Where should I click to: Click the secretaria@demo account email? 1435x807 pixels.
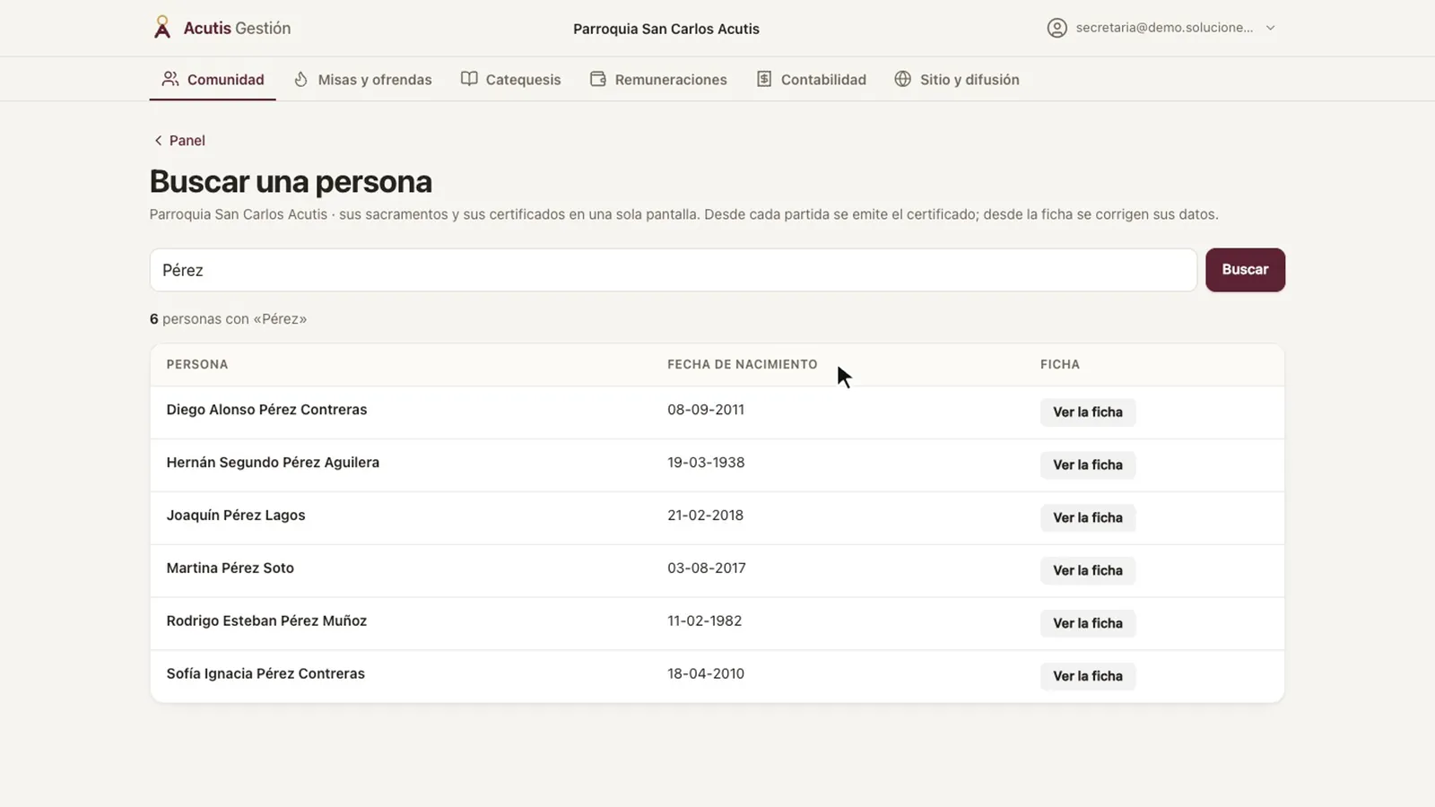(1164, 28)
